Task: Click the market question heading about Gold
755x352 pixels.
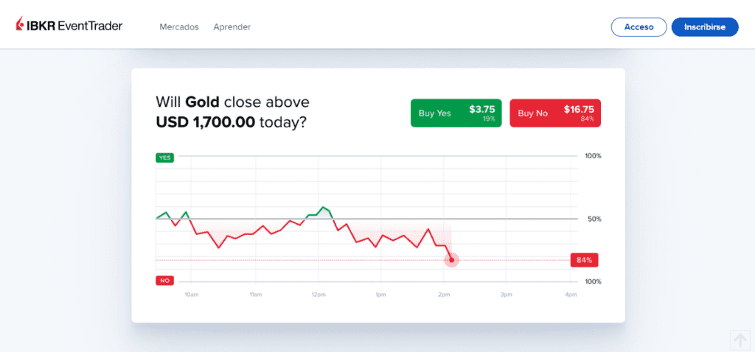Action: click(x=232, y=112)
